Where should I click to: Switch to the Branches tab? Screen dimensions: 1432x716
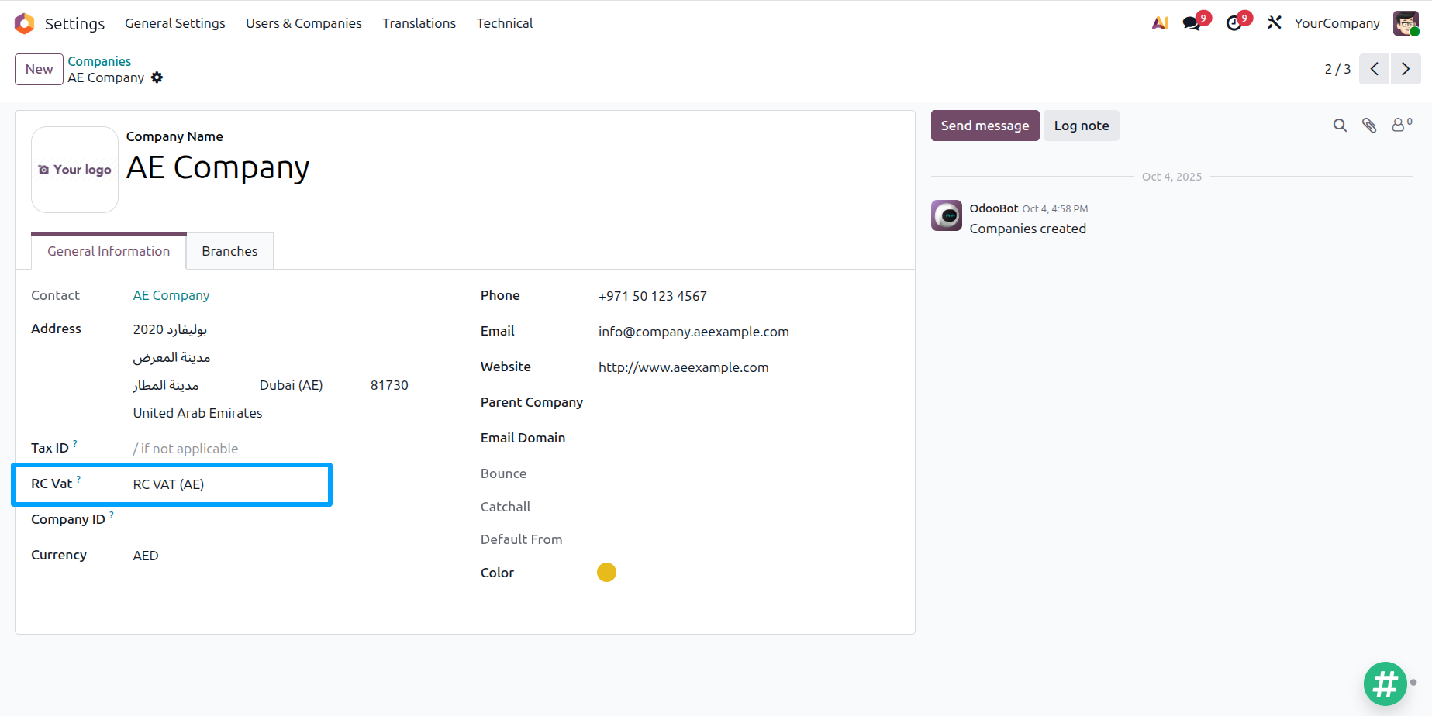pyautogui.click(x=229, y=251)
